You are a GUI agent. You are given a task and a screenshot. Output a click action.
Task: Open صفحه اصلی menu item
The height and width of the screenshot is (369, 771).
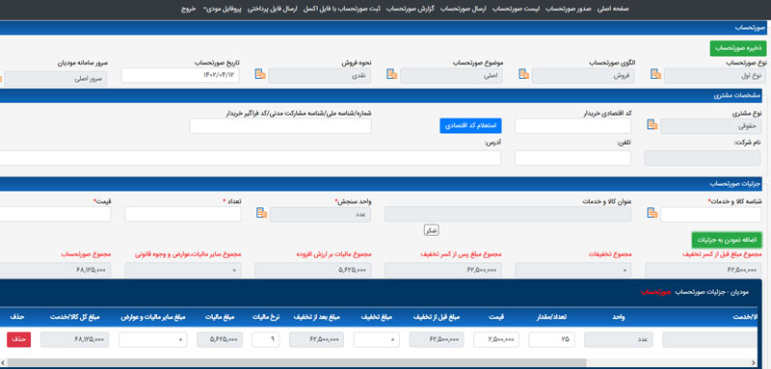613,10
